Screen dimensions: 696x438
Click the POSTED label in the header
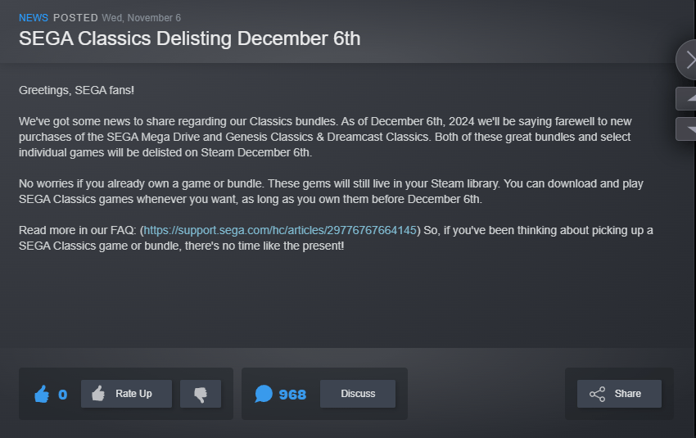(x=76, y=17)
